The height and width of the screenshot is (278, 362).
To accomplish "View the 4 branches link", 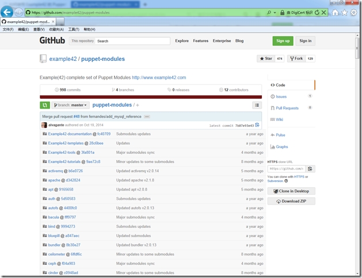I will click(123, 90).
